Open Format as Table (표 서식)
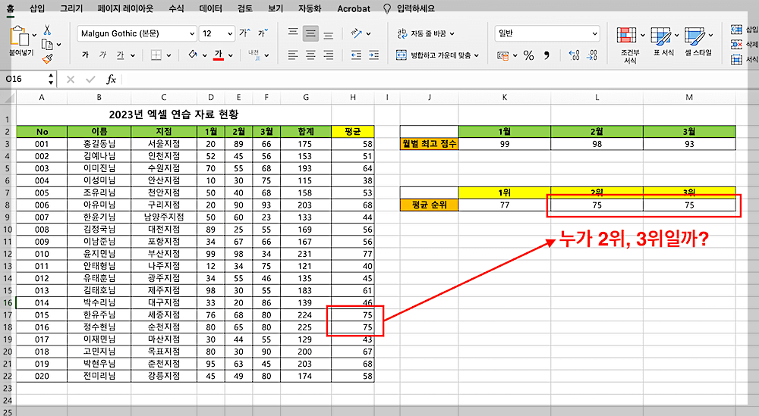The width and height of the screenshot is (759, 416). [x=663, y=42]
